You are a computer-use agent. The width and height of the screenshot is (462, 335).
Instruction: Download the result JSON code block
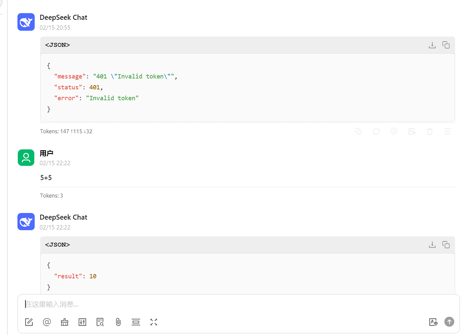click(x=432, y=245)
